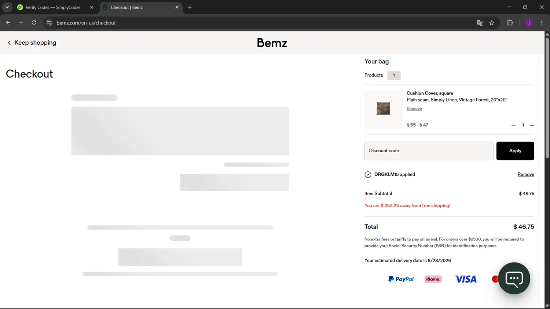Click the Item Subtotal label
This screenshot has height=309, width=550.
[x=378, y=194]
